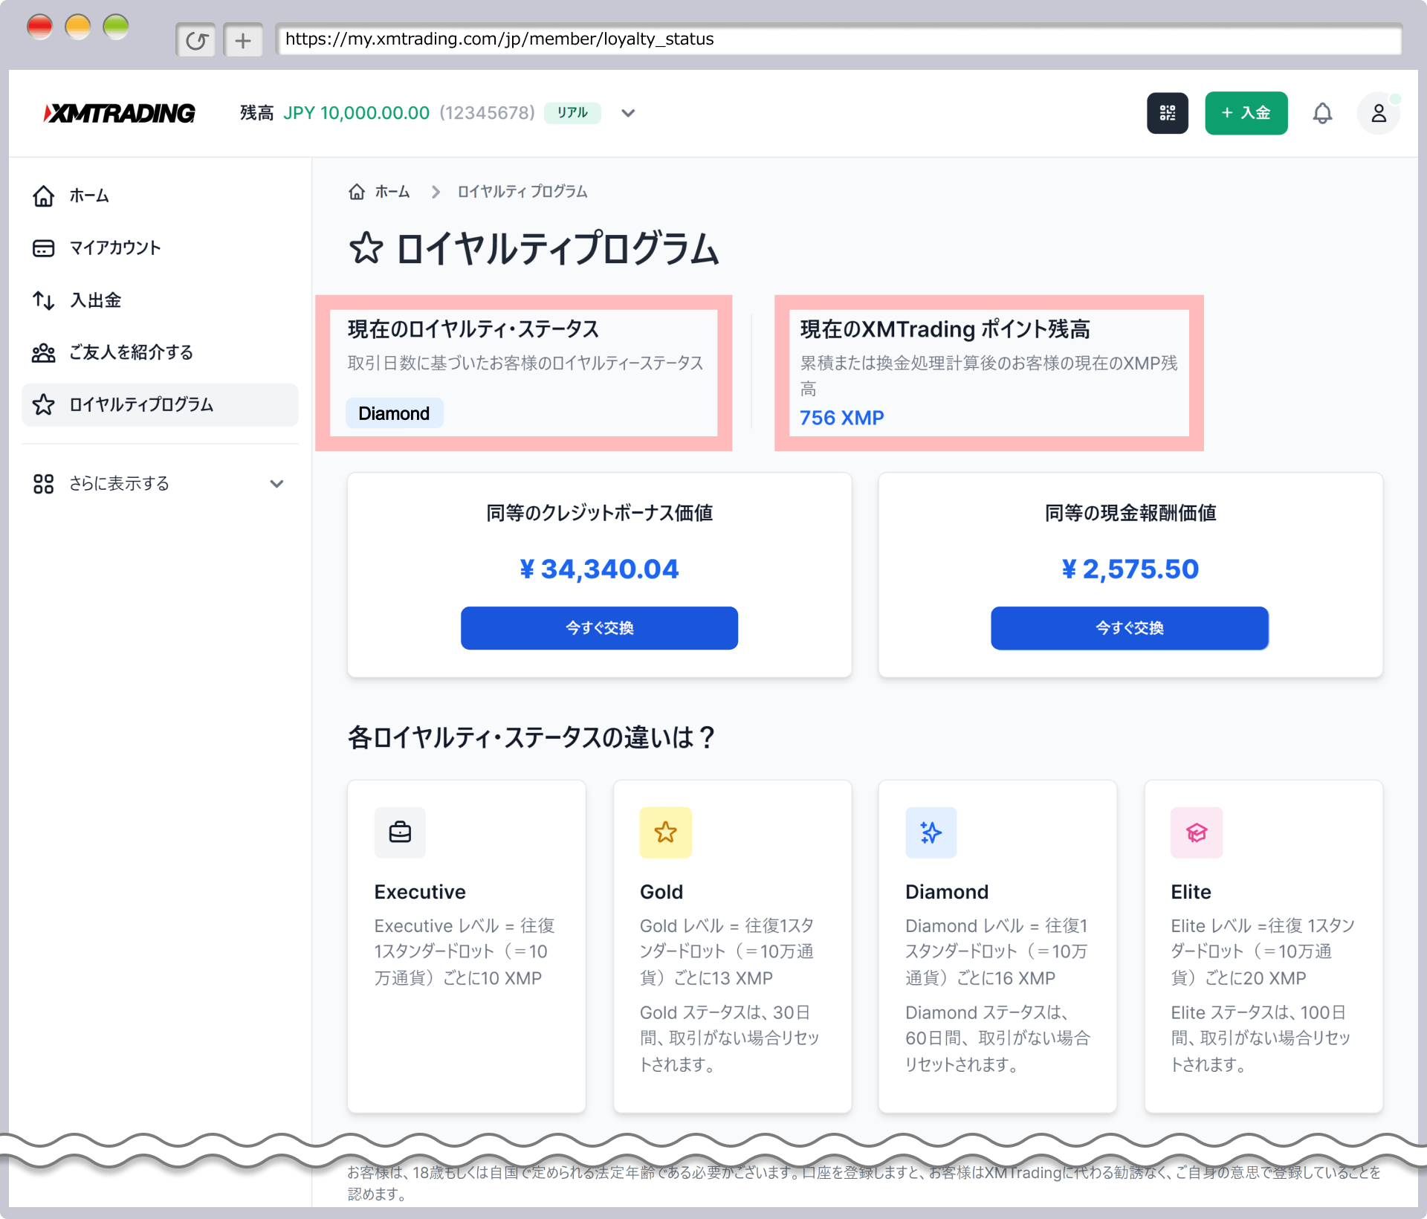The height and width of the screenshot is (1219, 1427).
Task: Click the browser reload icon
Action: point(196,40)
